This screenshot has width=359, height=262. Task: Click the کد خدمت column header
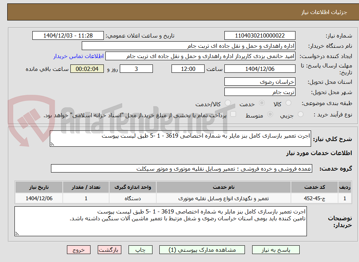[315, 187]
